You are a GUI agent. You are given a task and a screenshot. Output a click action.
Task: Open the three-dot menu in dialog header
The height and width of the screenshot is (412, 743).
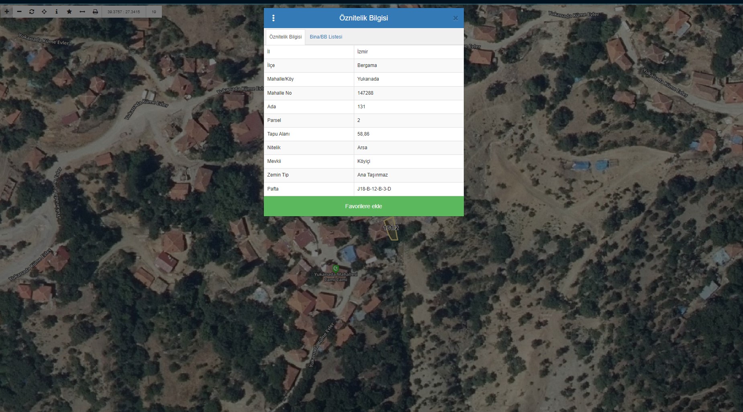(274, 18)
